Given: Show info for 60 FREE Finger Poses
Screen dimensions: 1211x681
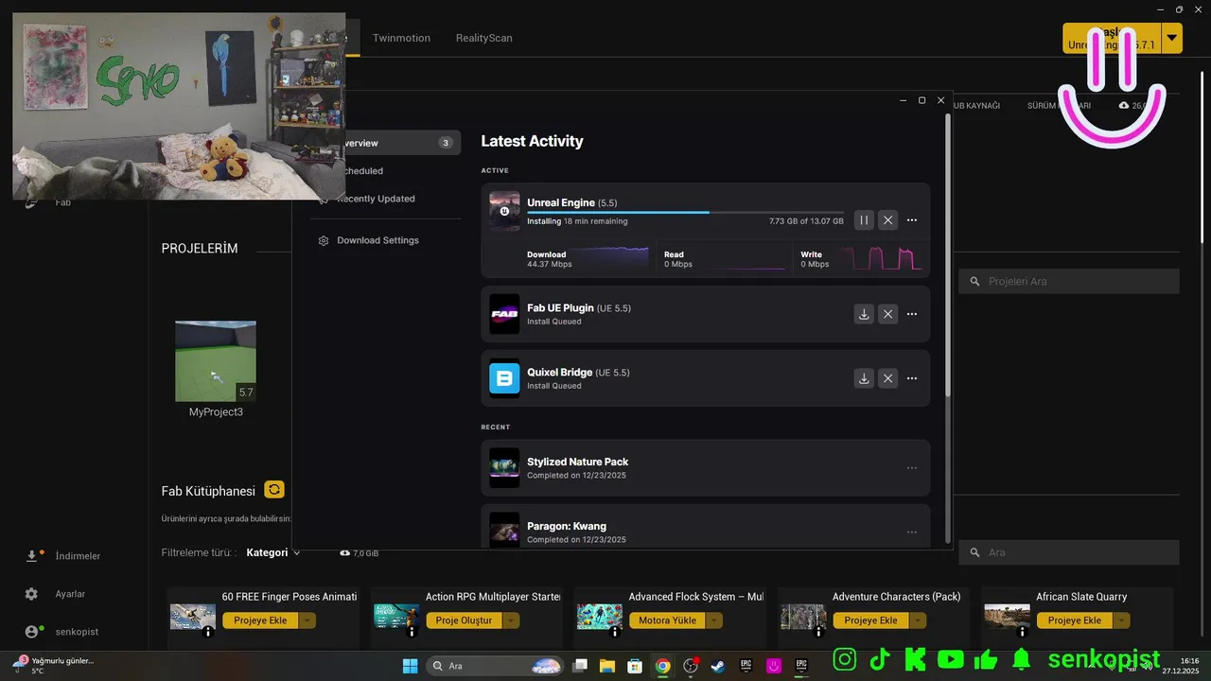Looking at the screenshot, I should [208, 633].
